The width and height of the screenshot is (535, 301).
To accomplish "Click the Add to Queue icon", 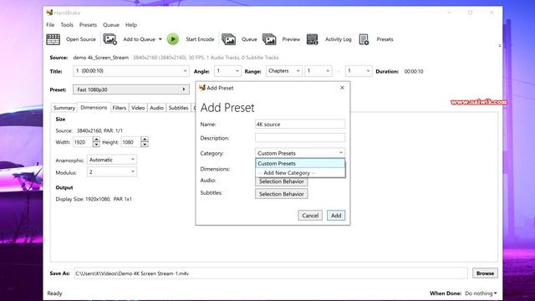I will [x=110, y=39].
